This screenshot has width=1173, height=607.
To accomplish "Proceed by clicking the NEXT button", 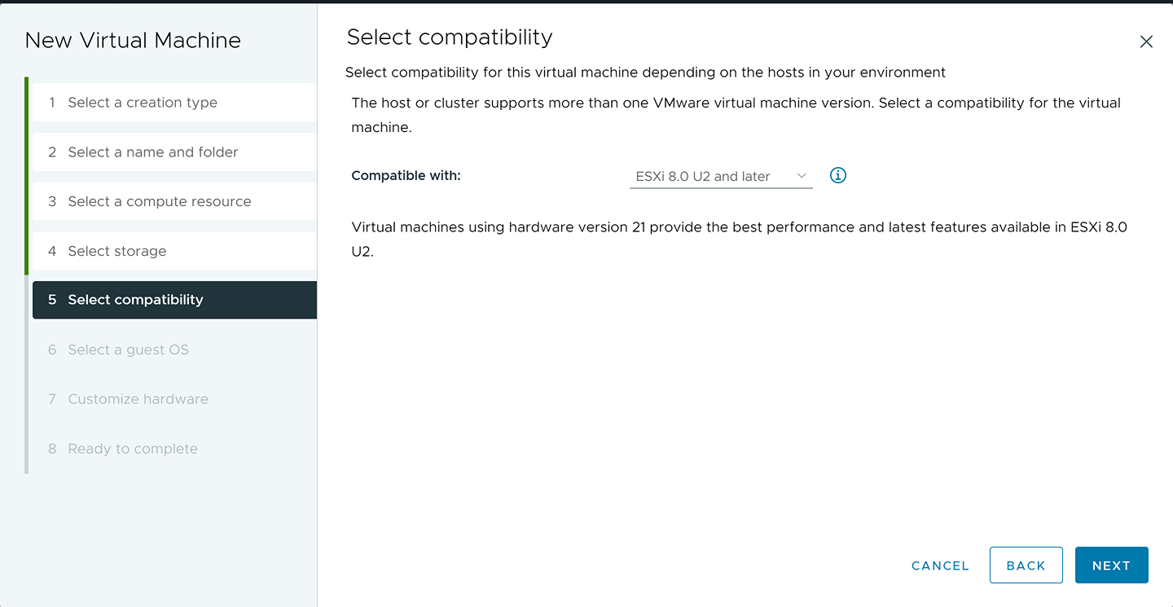I will pos(1111,565).
